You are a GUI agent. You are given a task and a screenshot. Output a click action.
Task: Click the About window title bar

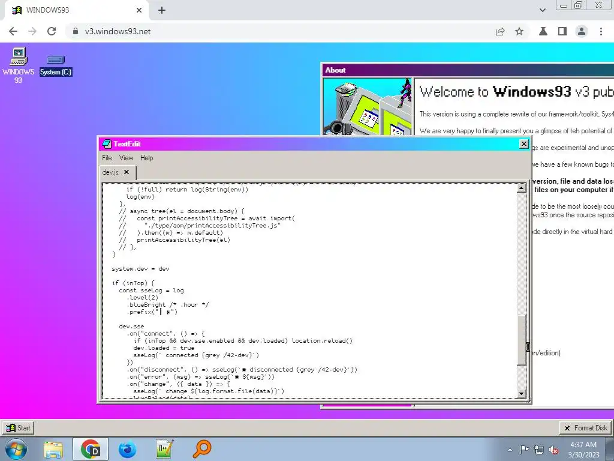468,70
